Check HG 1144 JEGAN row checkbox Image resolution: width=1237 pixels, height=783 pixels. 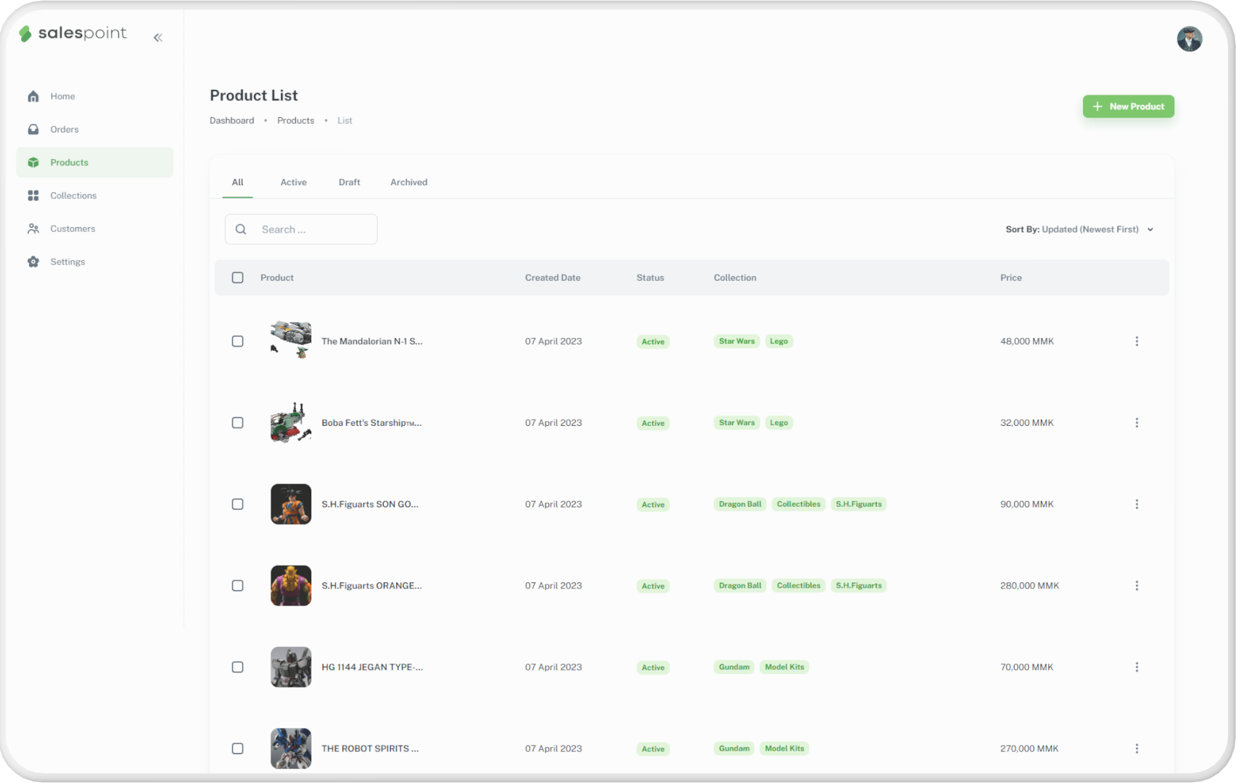point(237,667)
